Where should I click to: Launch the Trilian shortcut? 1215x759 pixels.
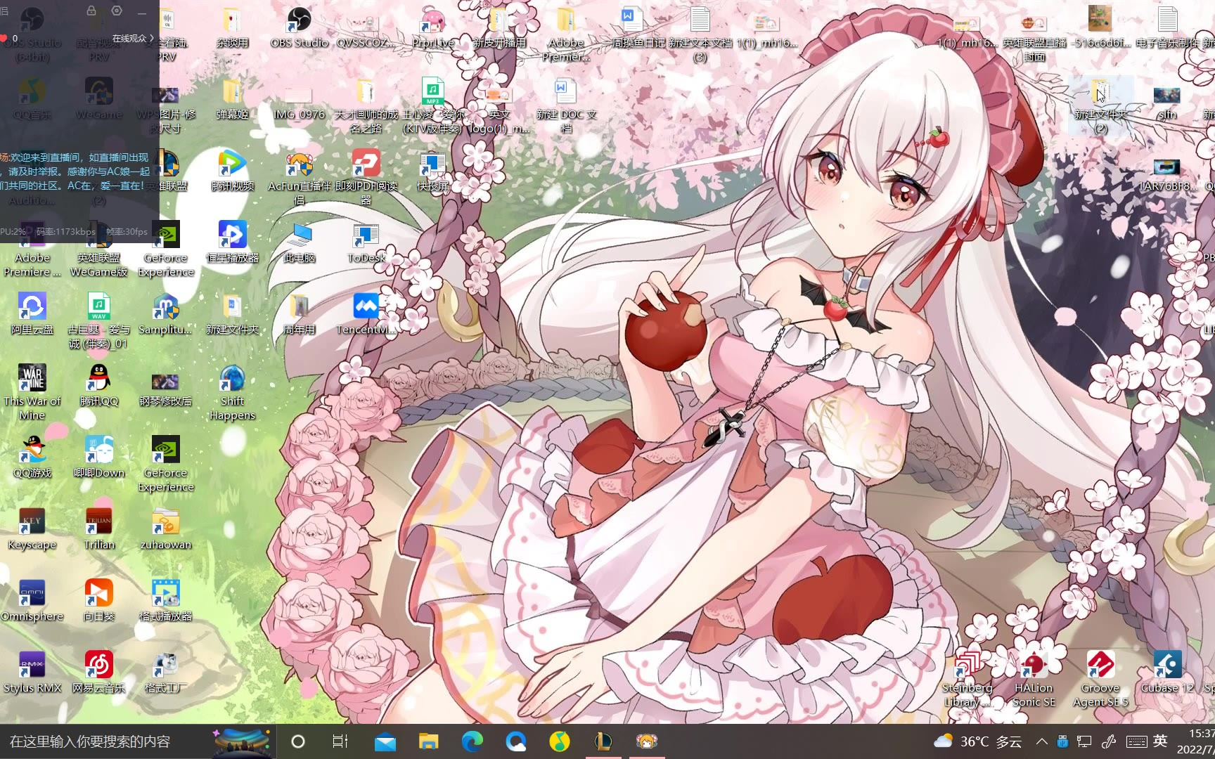coord(98,530)
